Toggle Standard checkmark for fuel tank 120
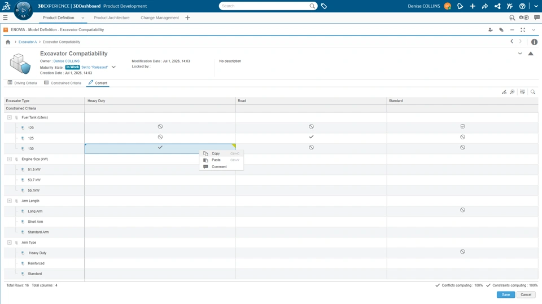 462,126
